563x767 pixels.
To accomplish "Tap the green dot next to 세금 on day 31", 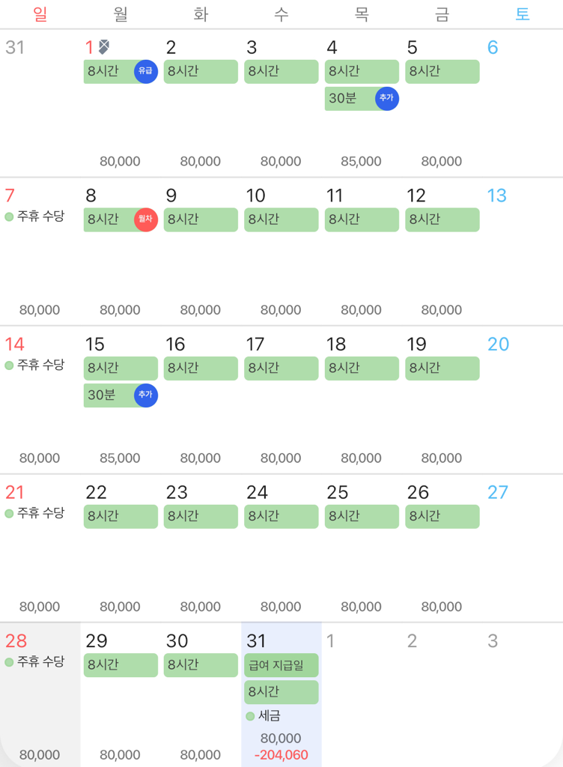I will [250, 716].
